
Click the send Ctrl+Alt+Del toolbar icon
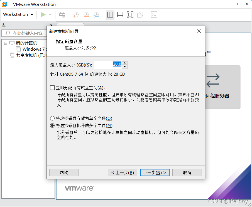coord(62,15)
